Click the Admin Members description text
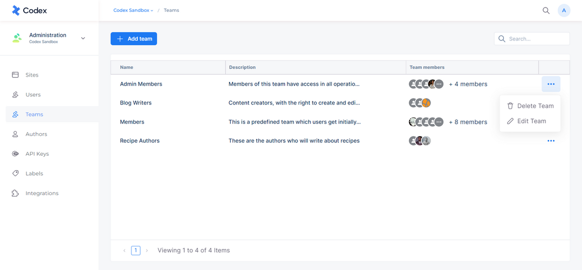Viewport: 582px width, 270px height. click(294, 84)
